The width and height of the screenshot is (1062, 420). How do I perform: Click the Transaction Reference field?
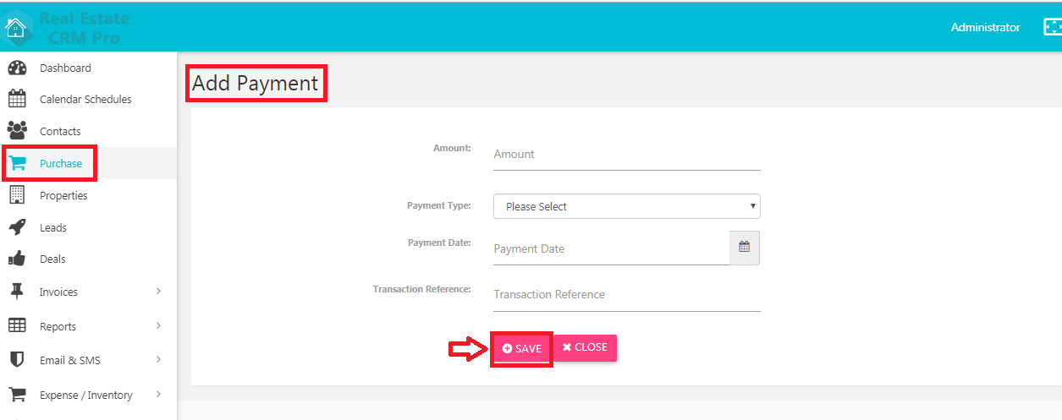tap(627, 295)
